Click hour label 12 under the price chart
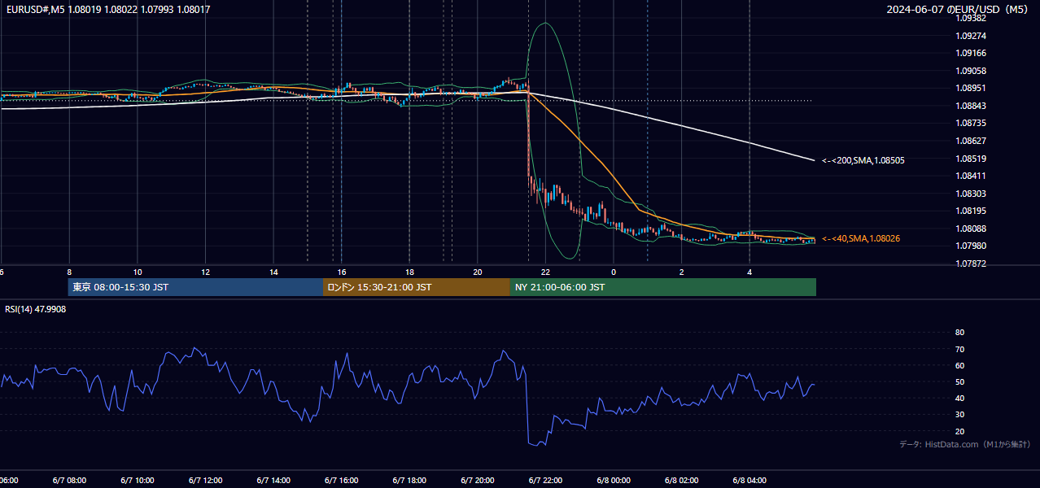The image size is (1040, 488). (205, 272)
